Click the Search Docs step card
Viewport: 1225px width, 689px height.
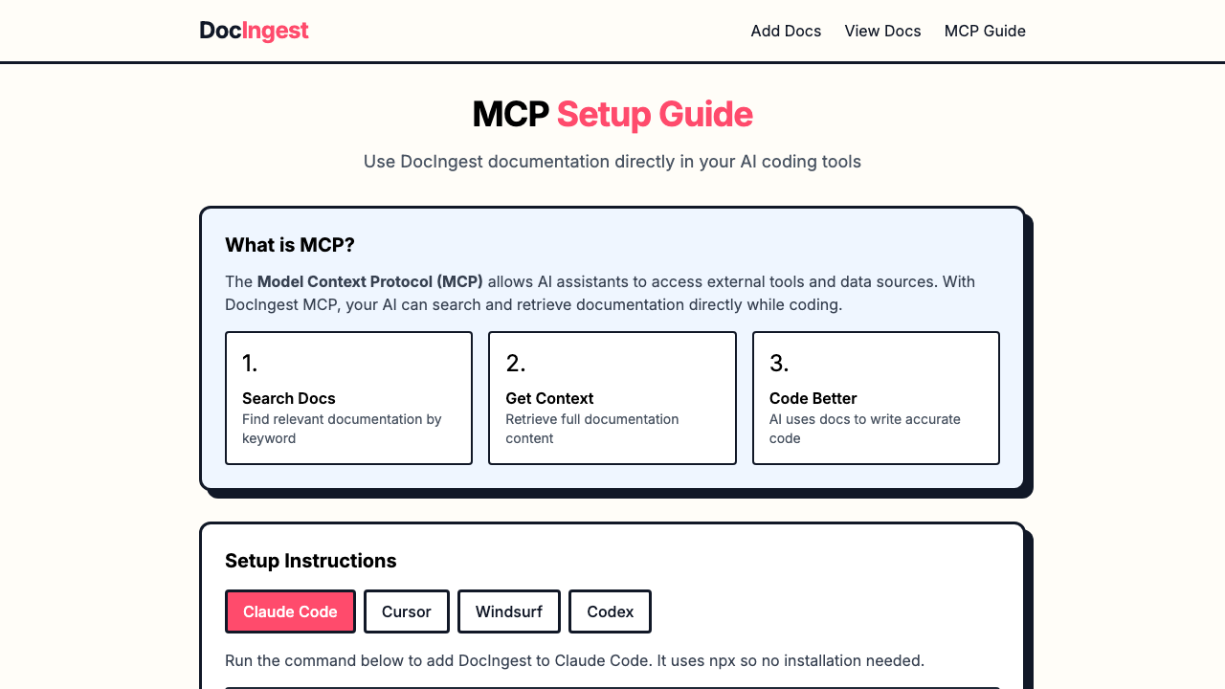[348, 398]
